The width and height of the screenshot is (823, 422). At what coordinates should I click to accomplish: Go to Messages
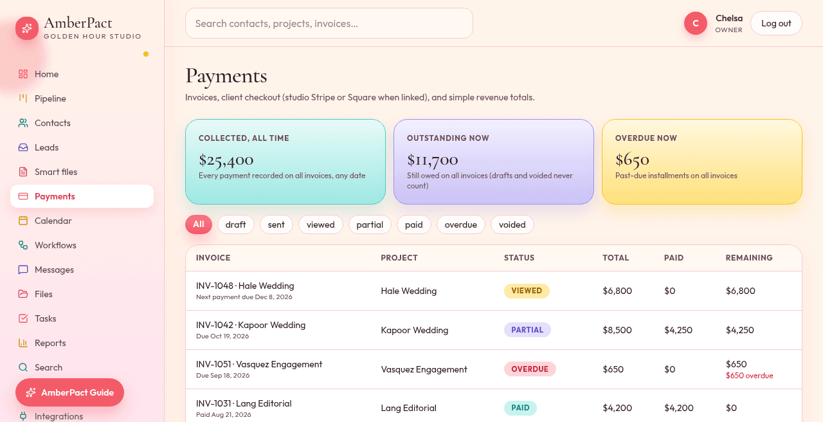click(82, 270)
